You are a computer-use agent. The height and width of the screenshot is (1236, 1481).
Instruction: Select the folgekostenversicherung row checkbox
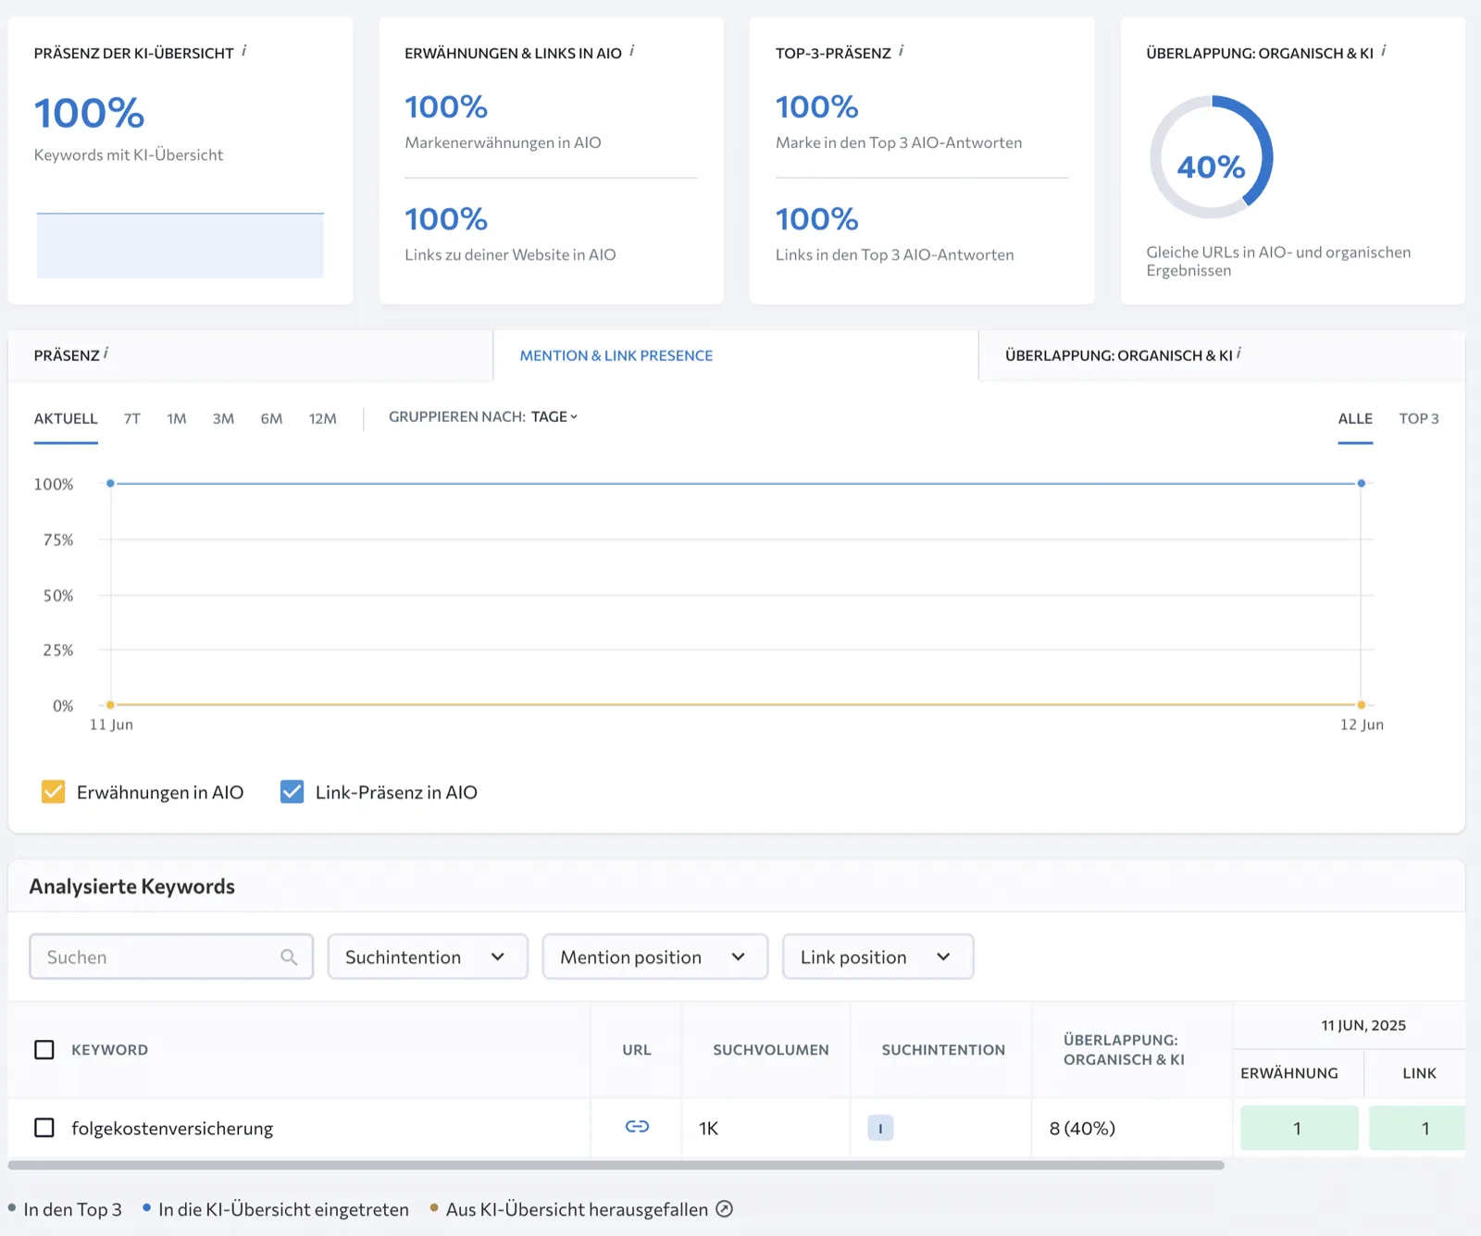[44, 1128]
